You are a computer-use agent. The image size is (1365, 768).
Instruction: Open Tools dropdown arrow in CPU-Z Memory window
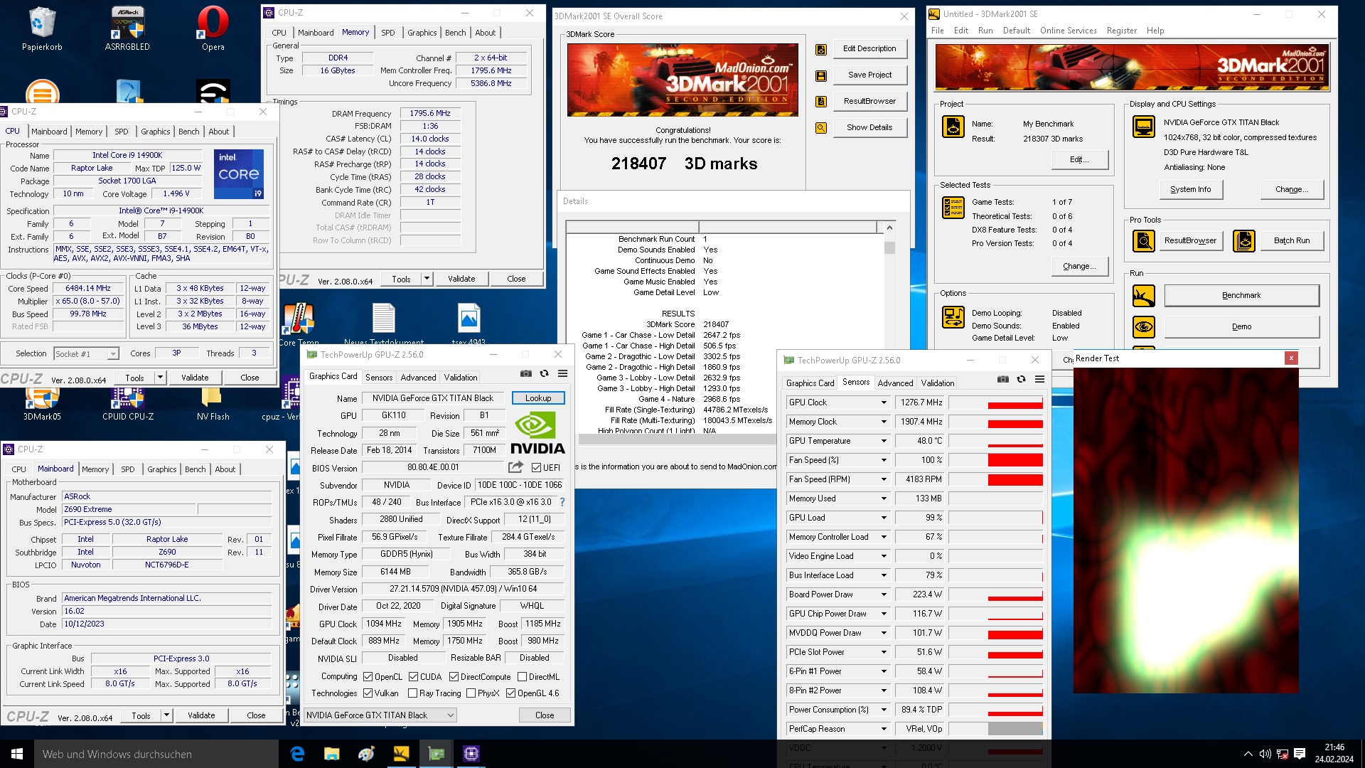[427, 279]
